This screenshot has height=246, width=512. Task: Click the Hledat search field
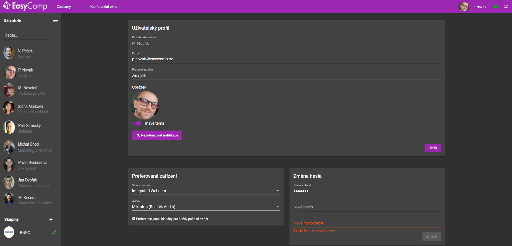(x=26, y=35)
